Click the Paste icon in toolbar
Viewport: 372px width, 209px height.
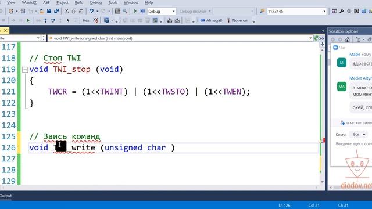(x=81, y=11)
